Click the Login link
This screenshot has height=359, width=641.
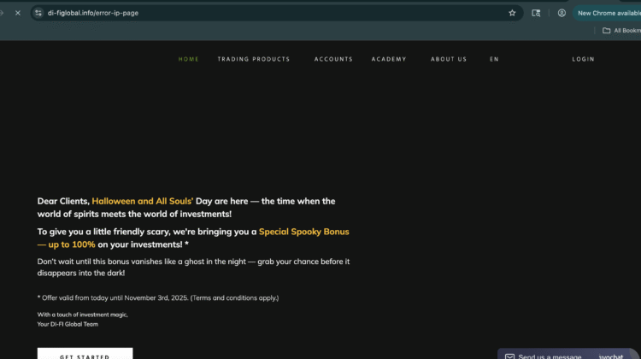[x=583, y=59]
